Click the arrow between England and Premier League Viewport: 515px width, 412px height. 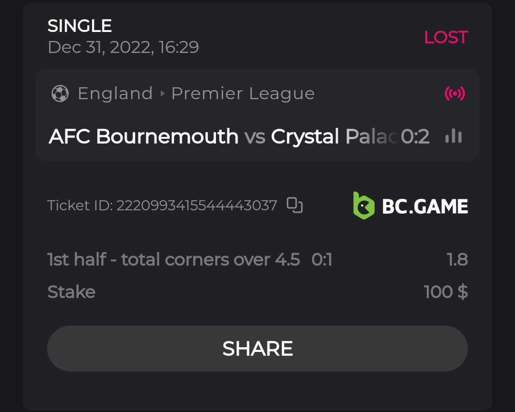[162, 93]
